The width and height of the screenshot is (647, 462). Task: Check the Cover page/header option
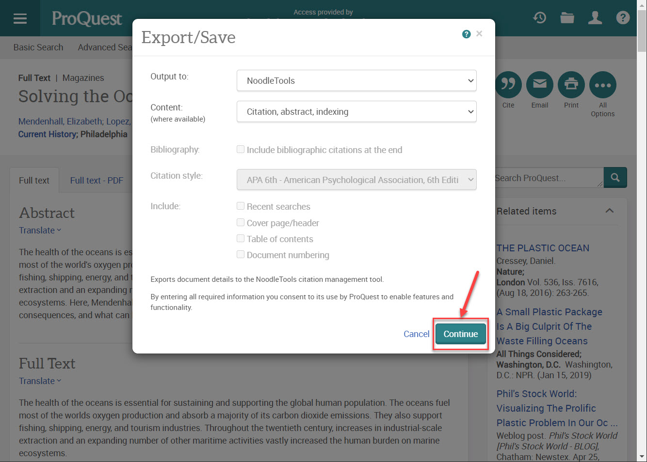(x=241, y=222)
